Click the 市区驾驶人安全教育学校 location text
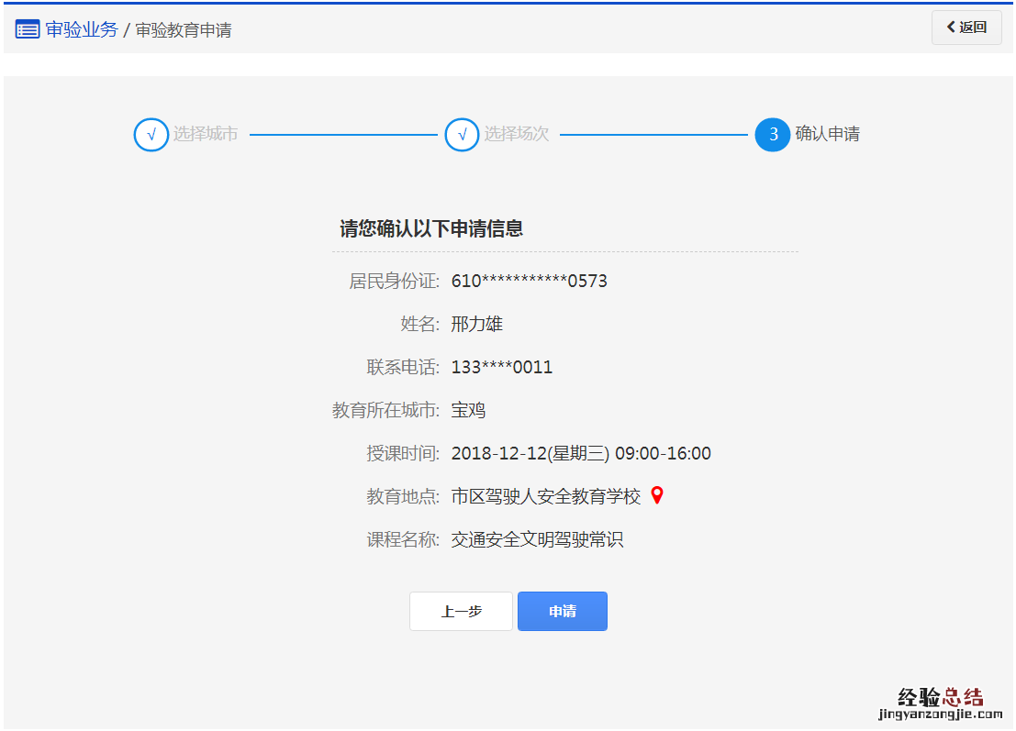 click(546, 496)
